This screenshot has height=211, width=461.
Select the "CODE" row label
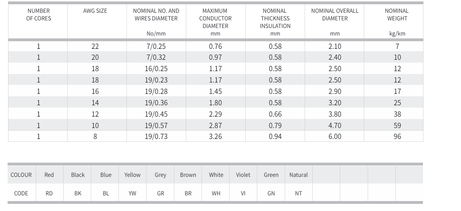click(x=21, y=193)
